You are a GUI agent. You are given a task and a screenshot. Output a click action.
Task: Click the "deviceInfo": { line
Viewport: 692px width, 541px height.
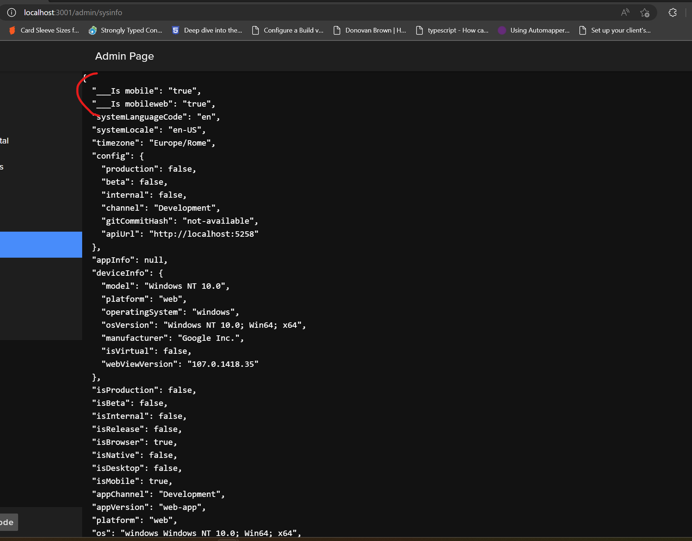point(127,273)
